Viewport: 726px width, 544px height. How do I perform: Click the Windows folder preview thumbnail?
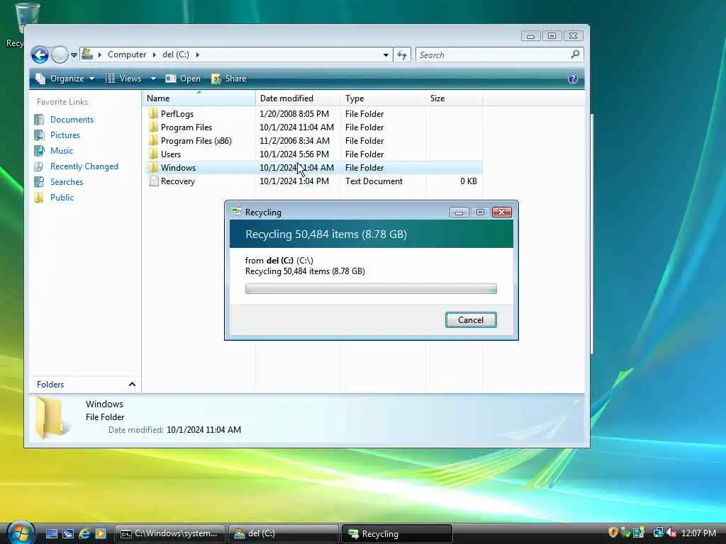[50, 418]
